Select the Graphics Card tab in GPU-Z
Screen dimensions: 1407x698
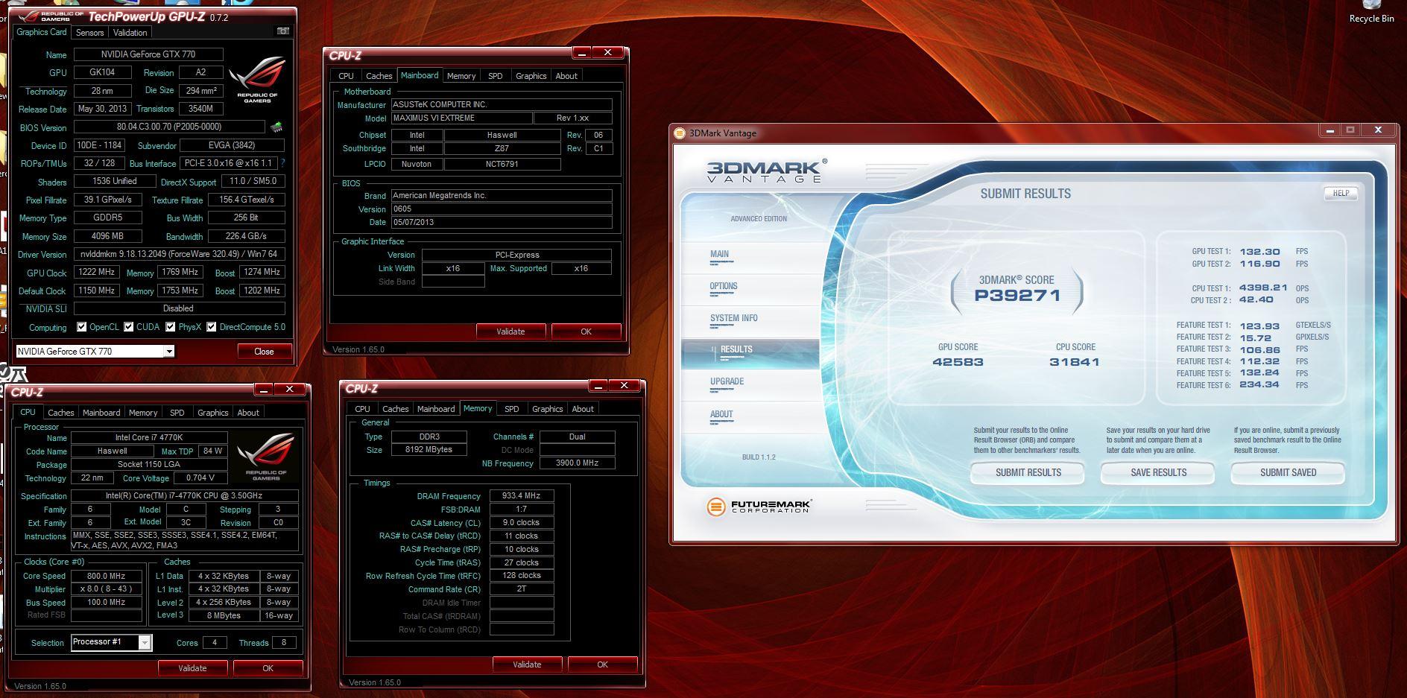click(x=42, y=32)
